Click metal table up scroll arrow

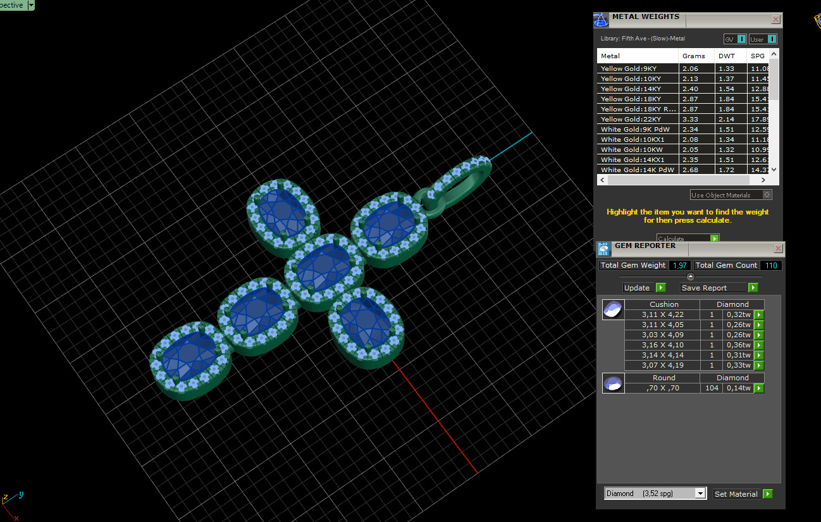(775, 54)
